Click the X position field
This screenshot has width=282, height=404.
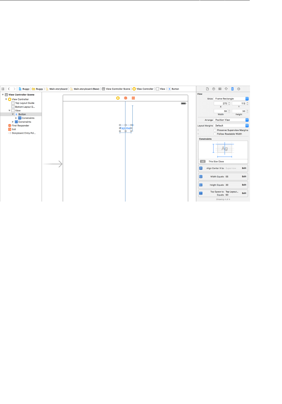[x=221, y=103]
